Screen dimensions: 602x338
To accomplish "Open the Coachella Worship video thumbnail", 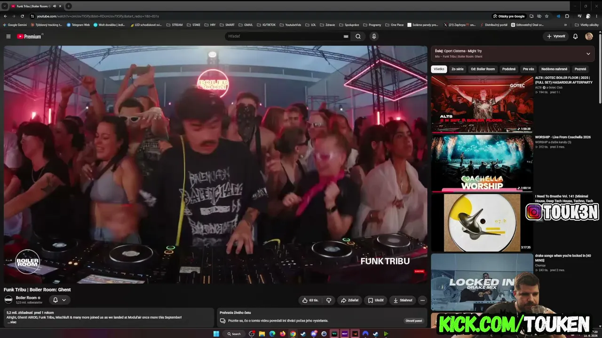I will tap(482, 163).
